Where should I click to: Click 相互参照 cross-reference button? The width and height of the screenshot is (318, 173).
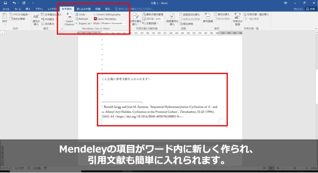pyautogui.click(x=186, y=24)
